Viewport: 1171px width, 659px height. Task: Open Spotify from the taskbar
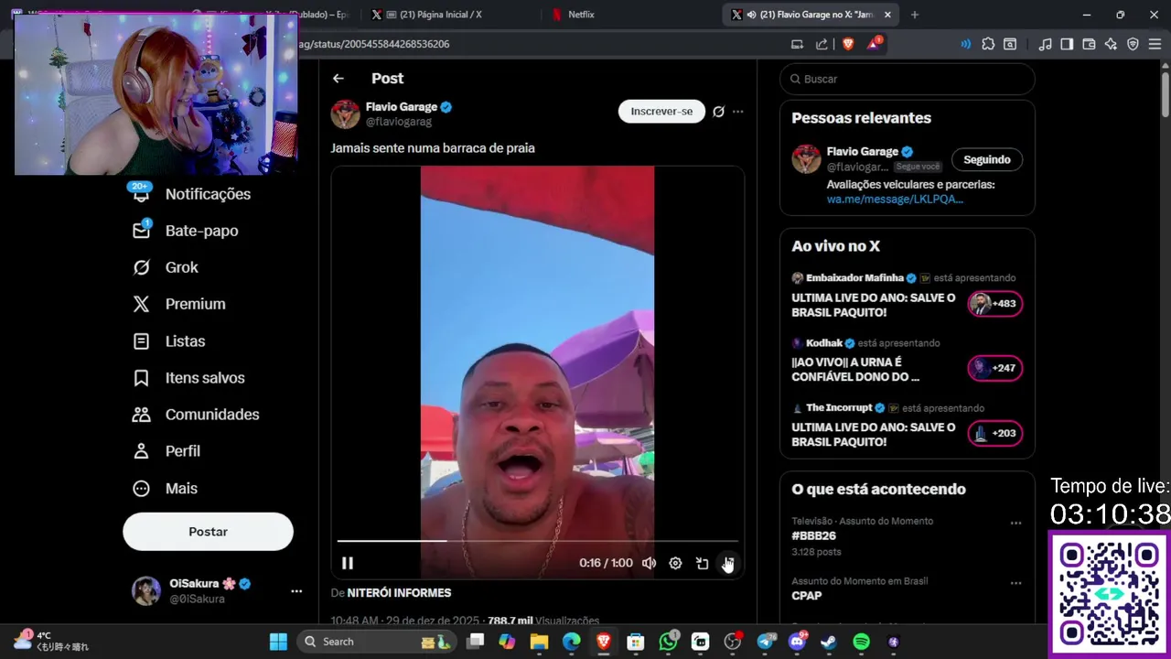coord(861,642)
